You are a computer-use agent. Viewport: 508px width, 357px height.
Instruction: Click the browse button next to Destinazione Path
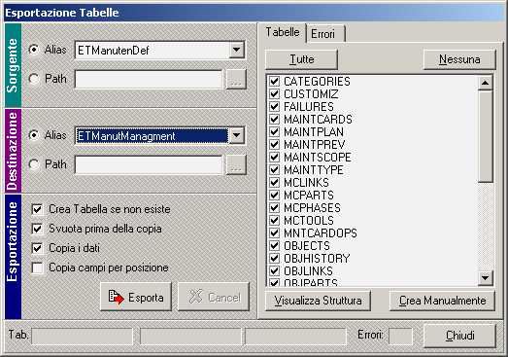coord(236,164)
